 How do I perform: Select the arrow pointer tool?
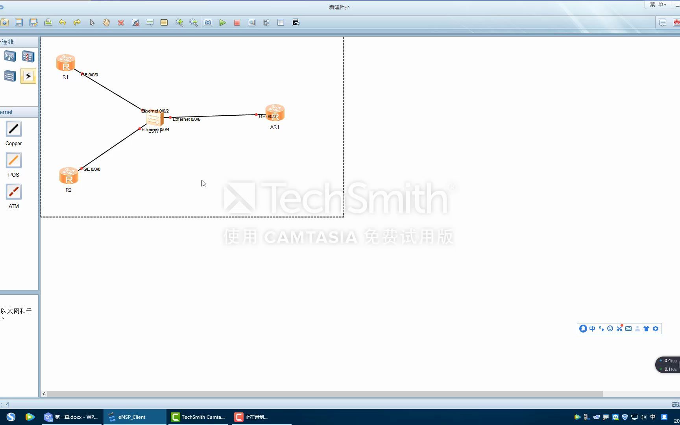(92, 22)
